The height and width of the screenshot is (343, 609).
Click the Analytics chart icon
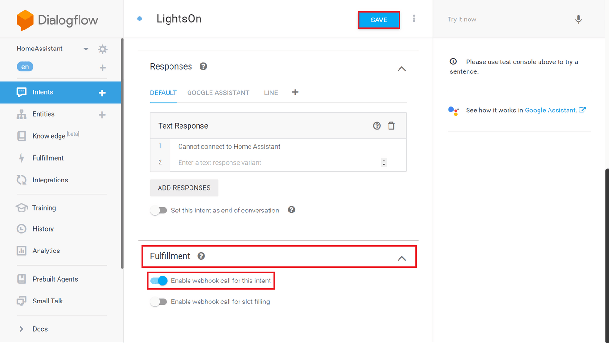21,251
